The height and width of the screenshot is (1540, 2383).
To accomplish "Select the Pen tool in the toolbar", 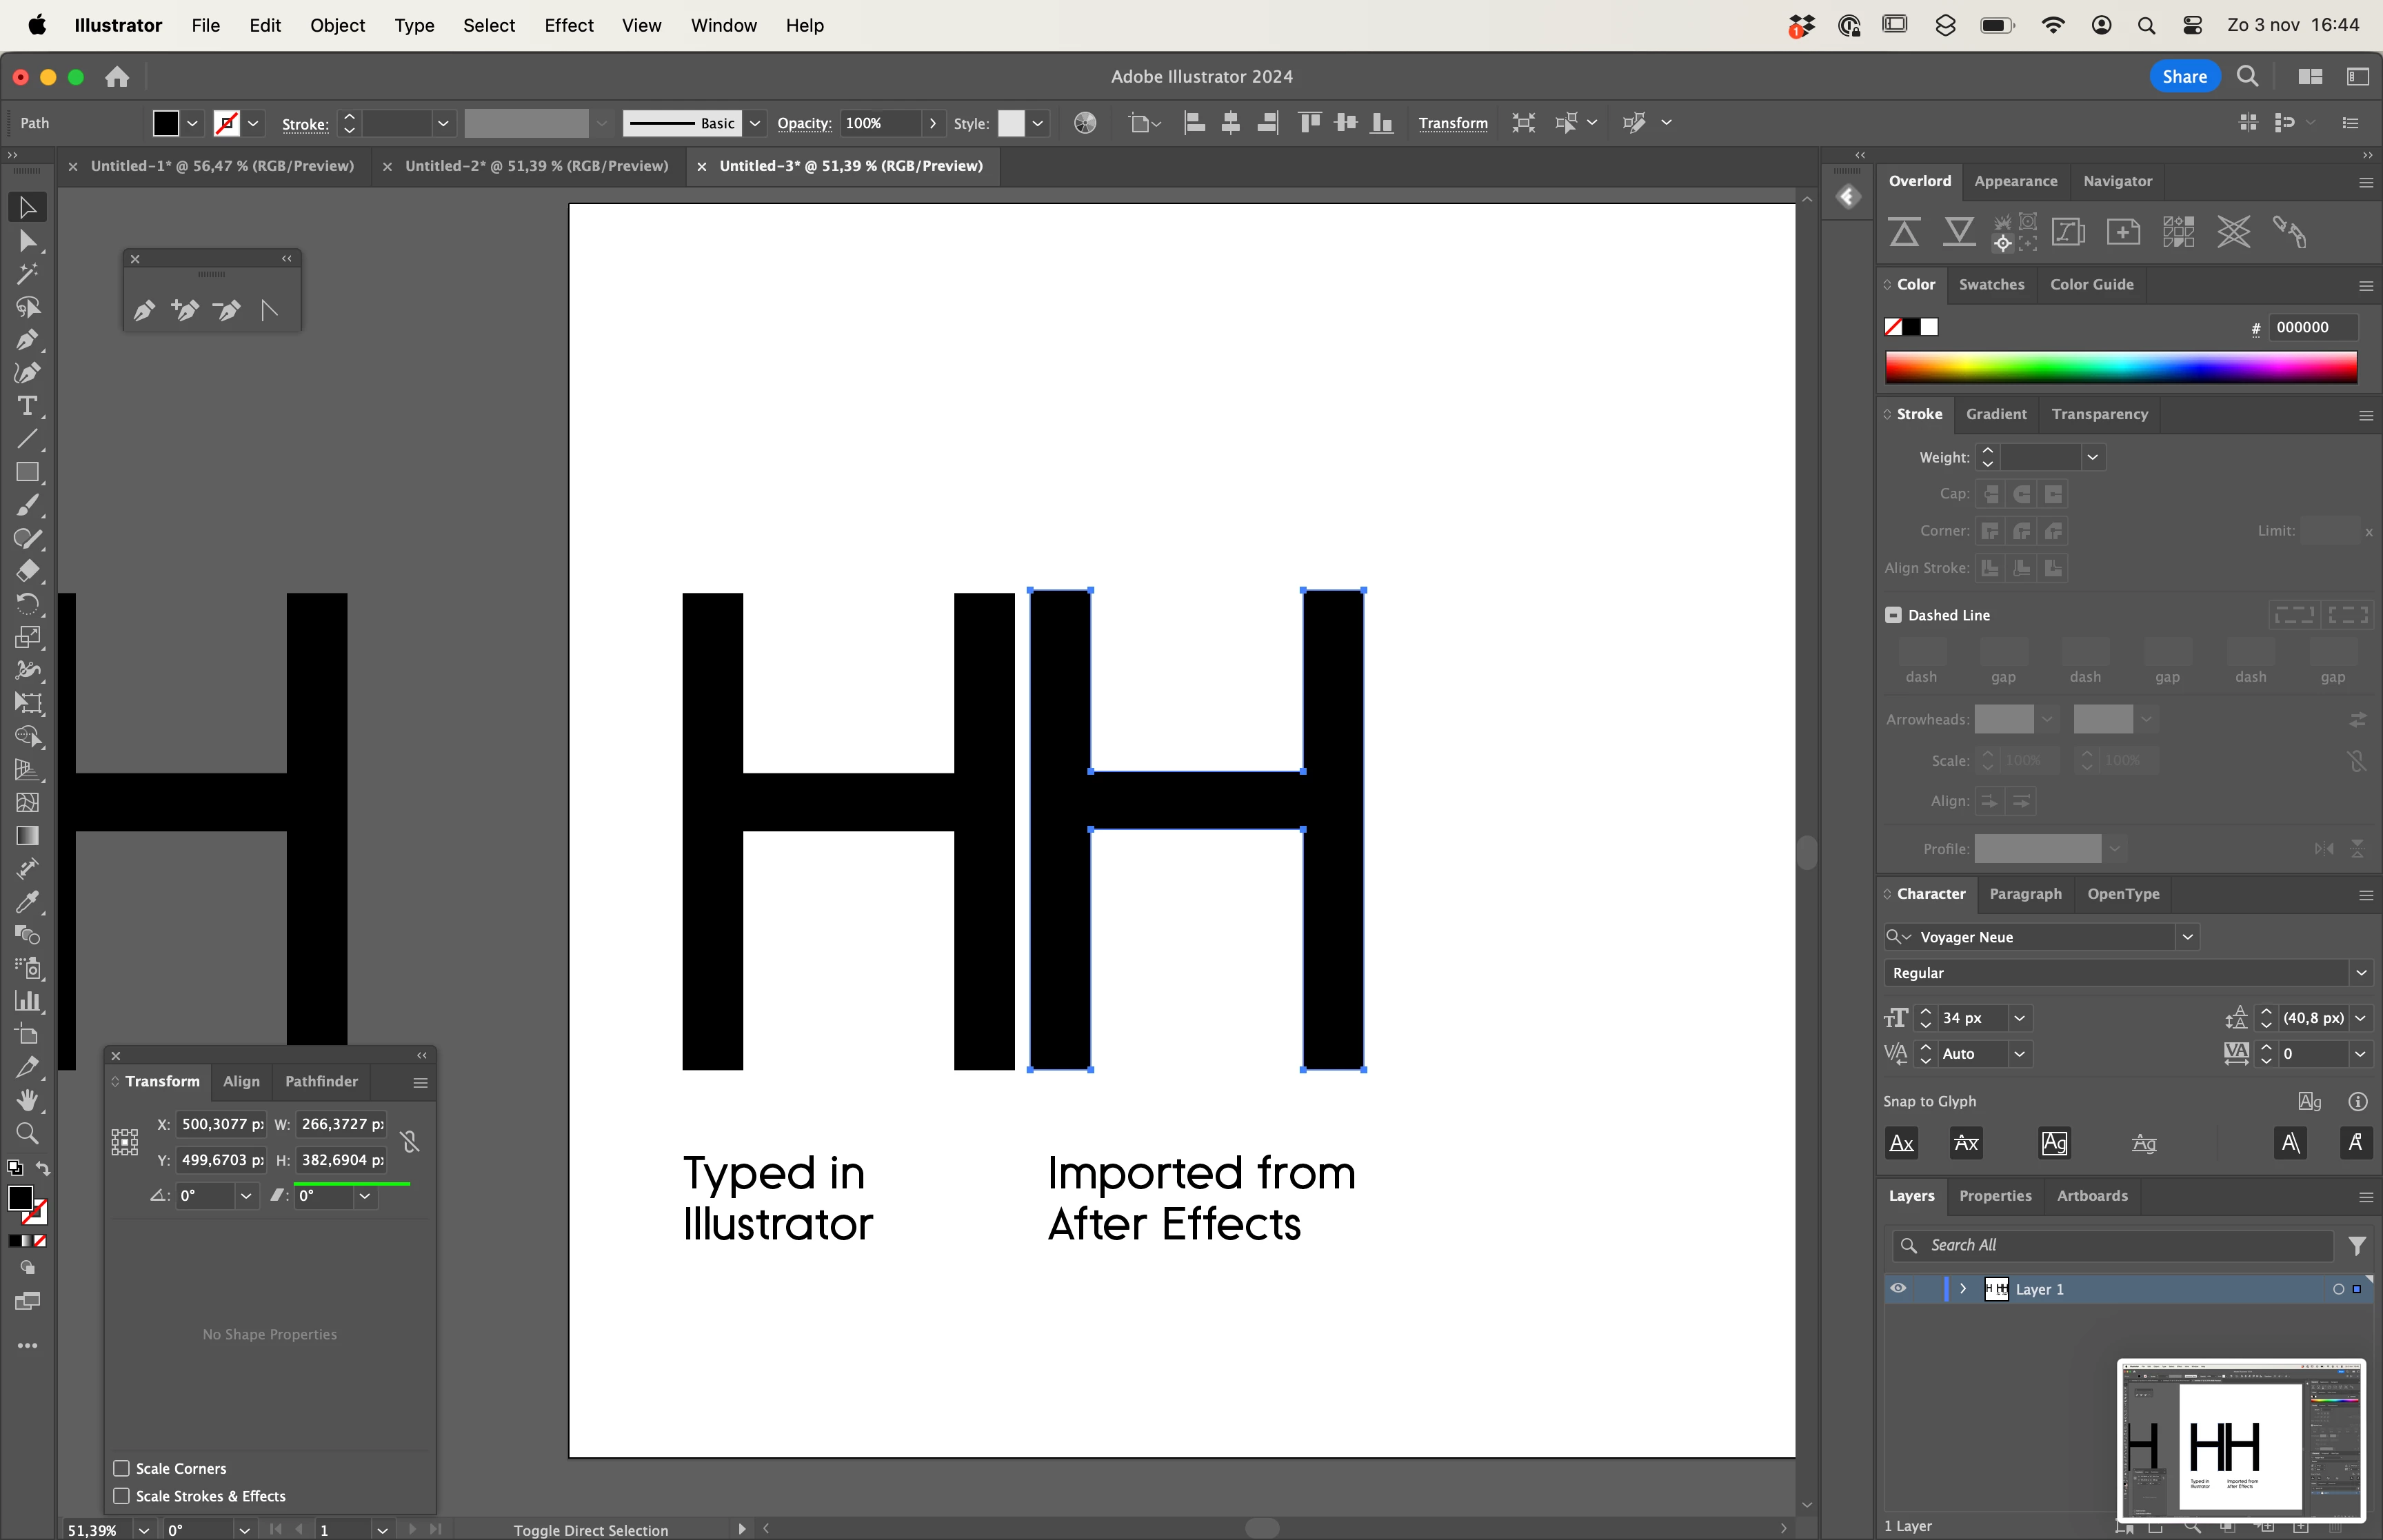I will click(x=27, y=340).
